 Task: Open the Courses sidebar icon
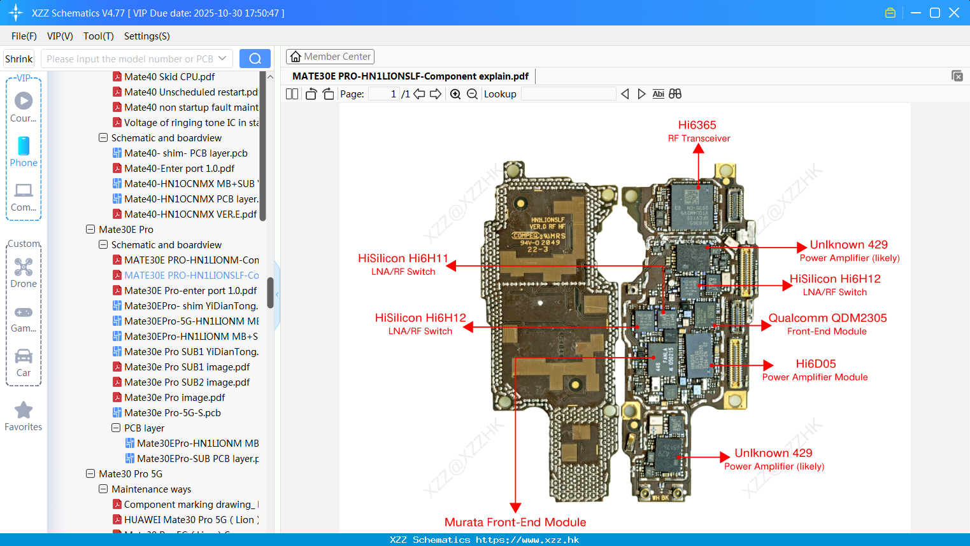[x=24, y=106]
